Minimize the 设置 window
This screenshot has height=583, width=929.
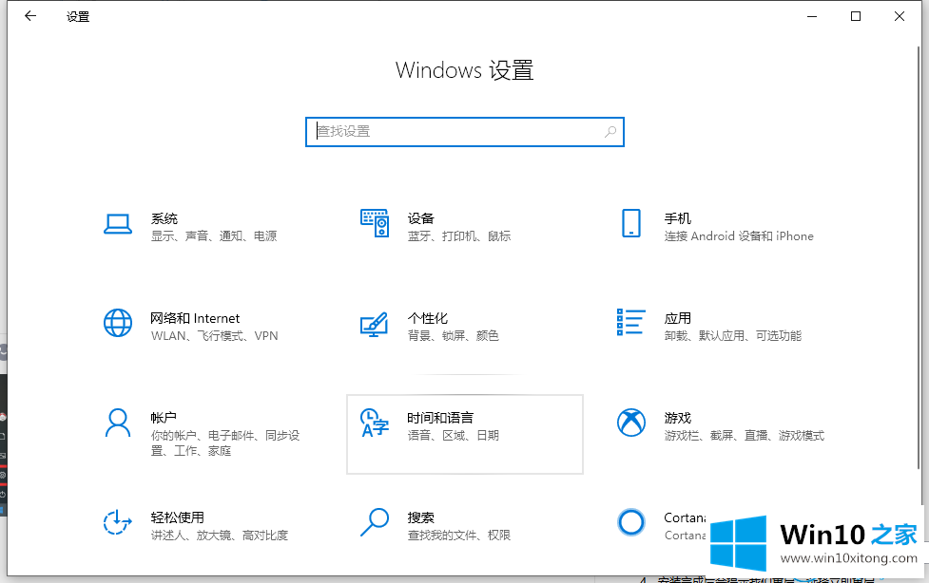[x=812, y=16]
